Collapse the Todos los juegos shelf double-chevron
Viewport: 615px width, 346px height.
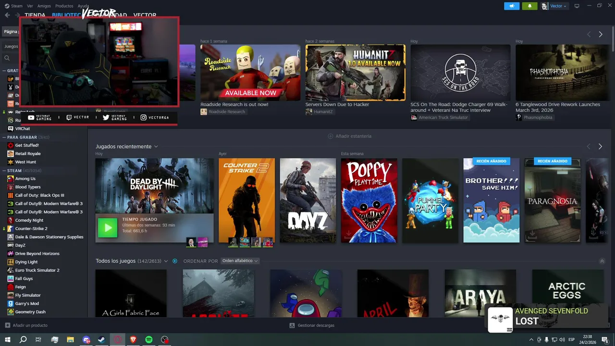(x=602, y=261)
